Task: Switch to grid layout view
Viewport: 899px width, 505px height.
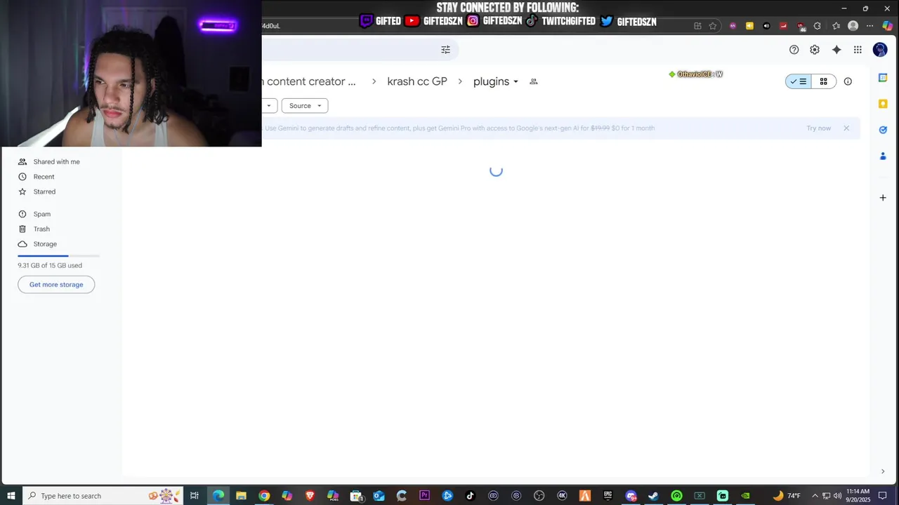Action: click(x=824, y=81)
